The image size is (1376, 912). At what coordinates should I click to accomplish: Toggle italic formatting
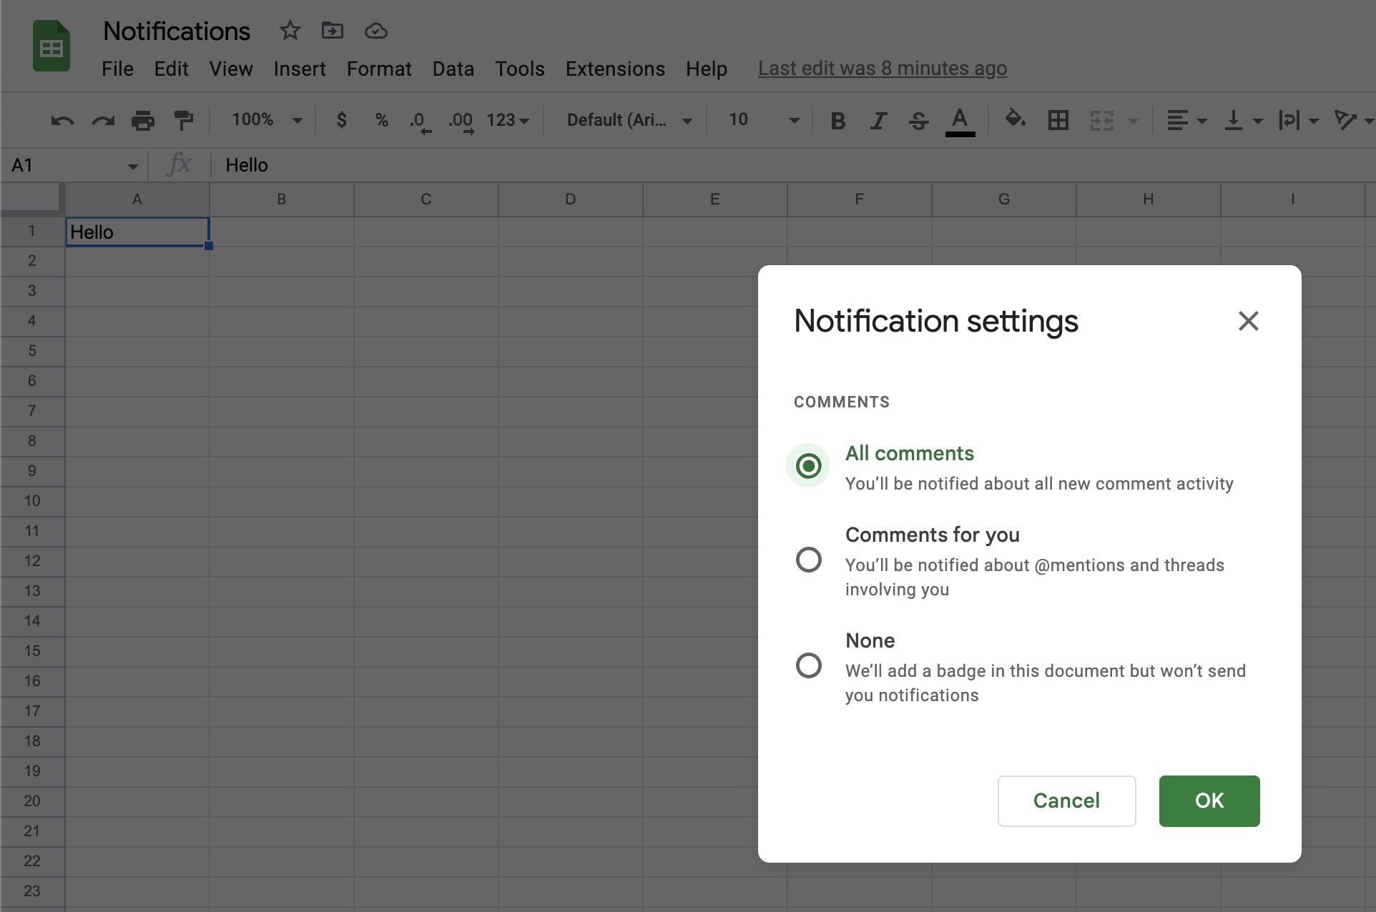878,121
